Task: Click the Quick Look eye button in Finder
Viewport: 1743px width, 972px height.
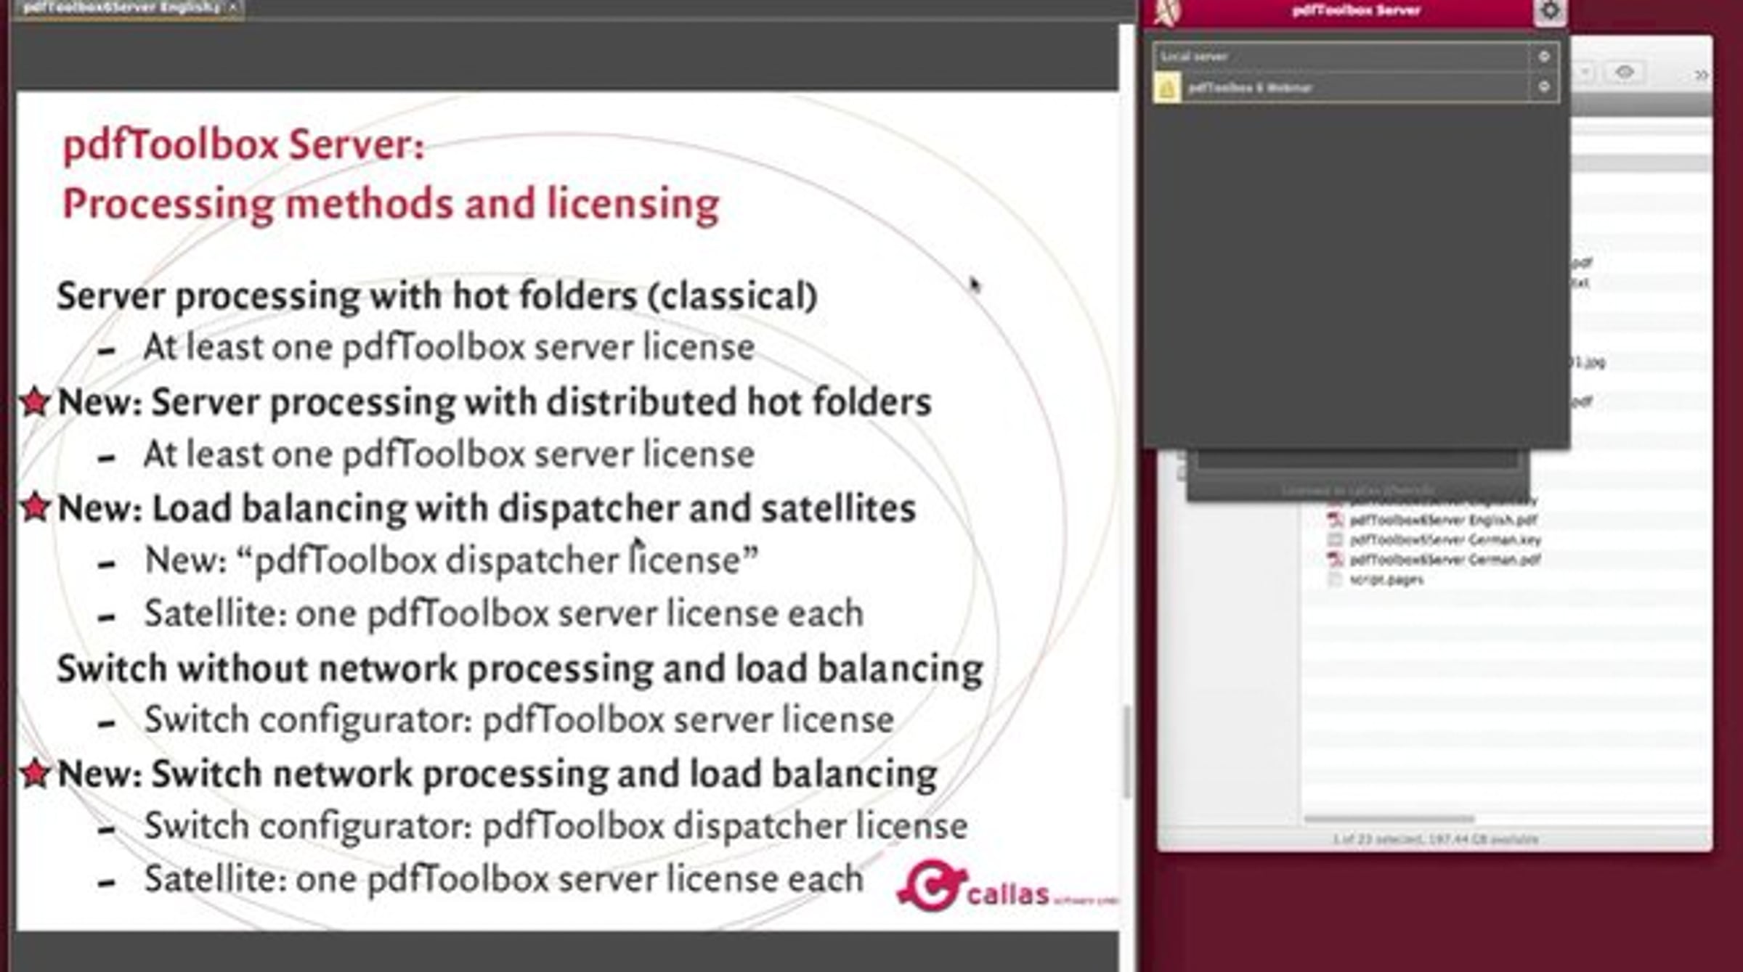Action: 1625,72
